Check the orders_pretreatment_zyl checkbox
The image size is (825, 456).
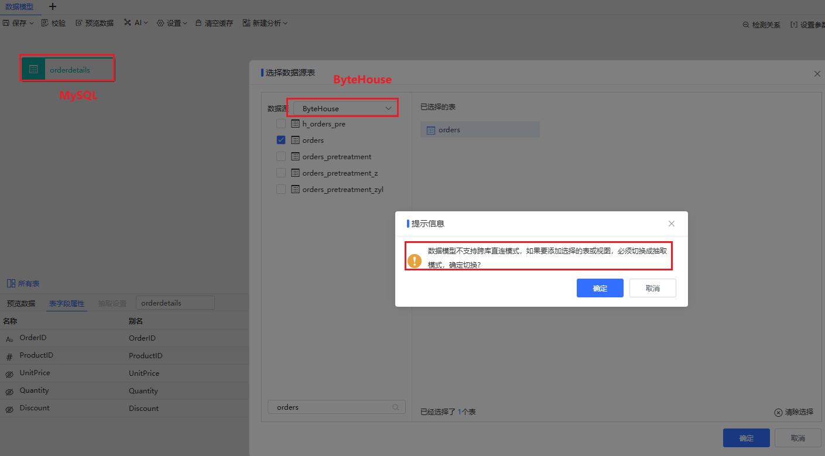coord(281,189)
